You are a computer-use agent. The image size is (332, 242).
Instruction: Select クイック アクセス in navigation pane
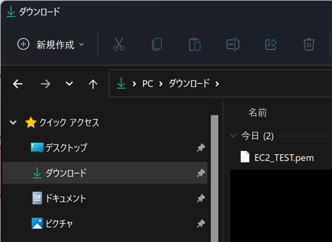pos(69,122)
